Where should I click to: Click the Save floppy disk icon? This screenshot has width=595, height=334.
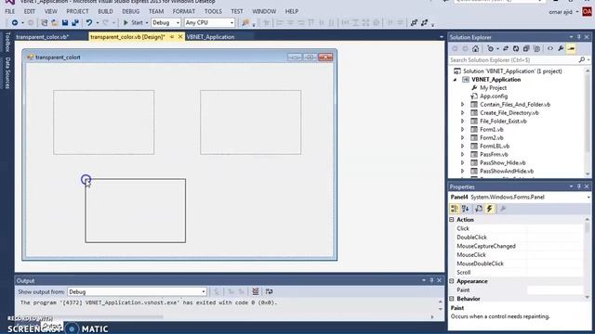[65, 22]
